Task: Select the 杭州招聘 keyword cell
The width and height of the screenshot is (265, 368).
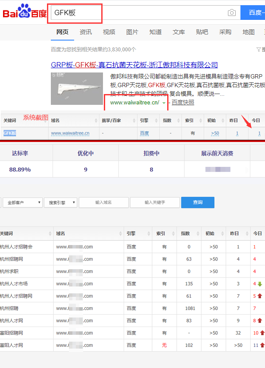Action: pos(9,308)
